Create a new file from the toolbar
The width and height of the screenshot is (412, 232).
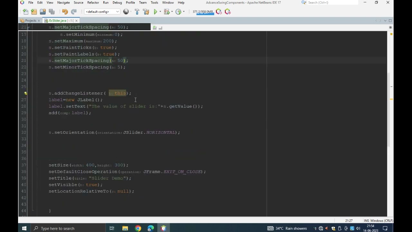(26, 12)
